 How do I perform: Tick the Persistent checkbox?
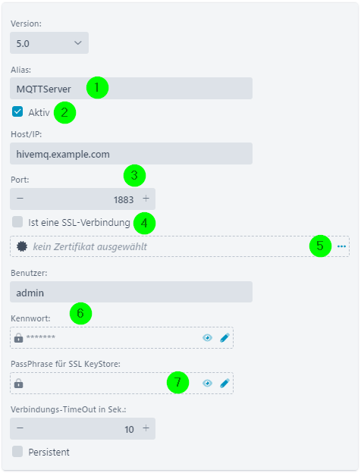pyautogui.click(x=17, y=452)
